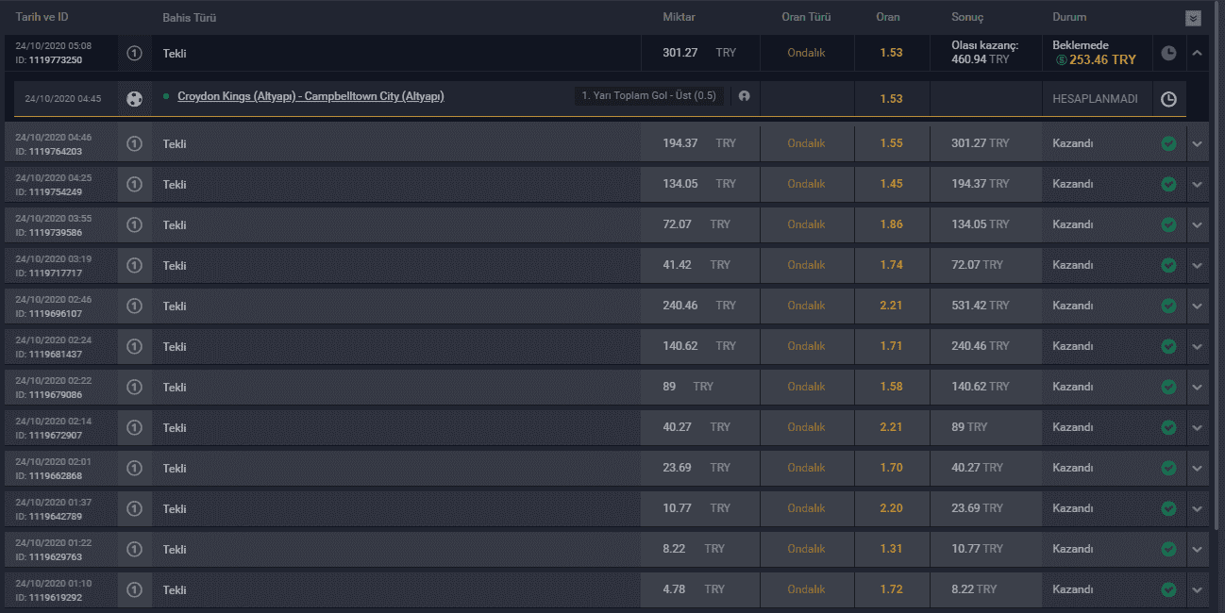Viewport: 1225px width, 613px height.
Task: Open Croydon Kings - Campbelltown City match link
Action: coord(310,96)
